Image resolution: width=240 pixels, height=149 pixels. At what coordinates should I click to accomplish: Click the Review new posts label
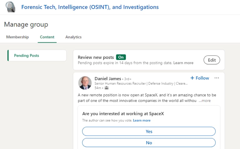click(x=96, y=57)
